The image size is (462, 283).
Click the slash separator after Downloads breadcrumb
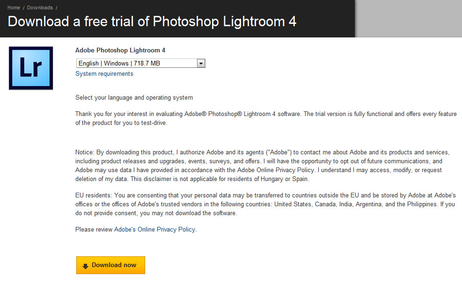(x=56, y=8)
